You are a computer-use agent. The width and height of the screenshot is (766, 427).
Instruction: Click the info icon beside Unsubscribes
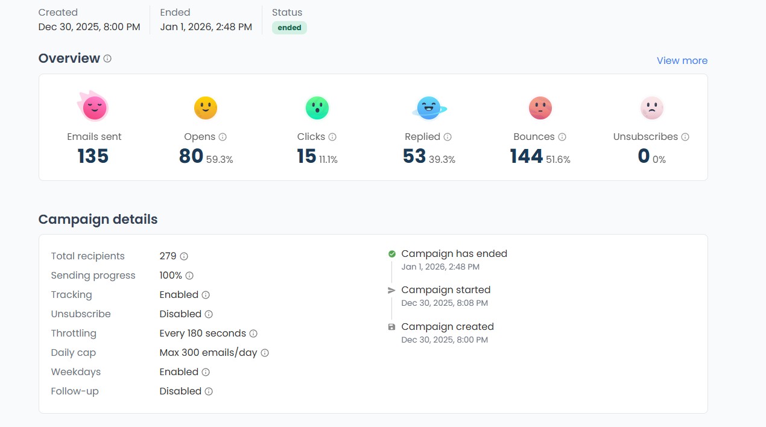pos(685,137)
